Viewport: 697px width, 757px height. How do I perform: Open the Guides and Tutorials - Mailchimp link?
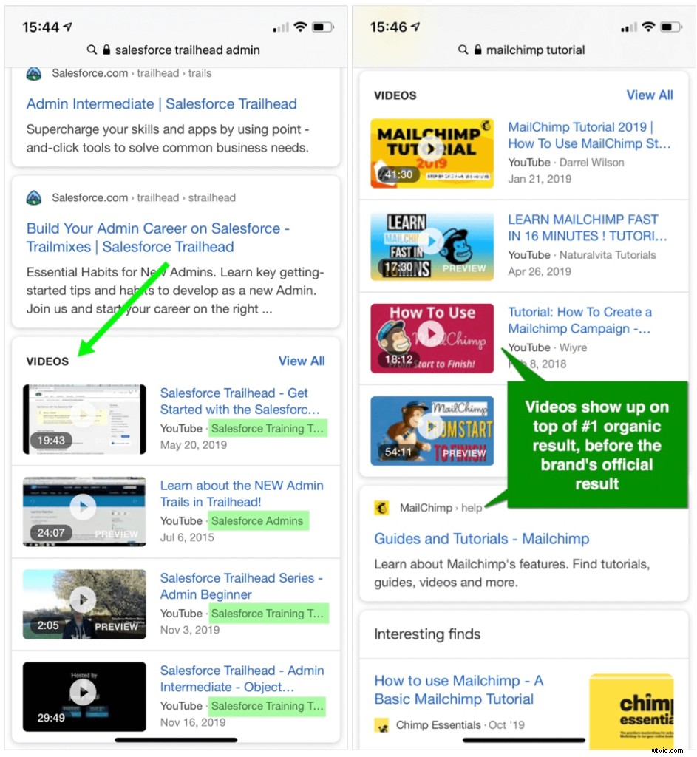480,539
